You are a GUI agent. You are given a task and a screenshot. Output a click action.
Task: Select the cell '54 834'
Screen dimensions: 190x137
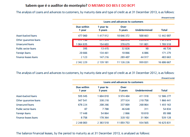pyautogui.click(x=167, y=109)
